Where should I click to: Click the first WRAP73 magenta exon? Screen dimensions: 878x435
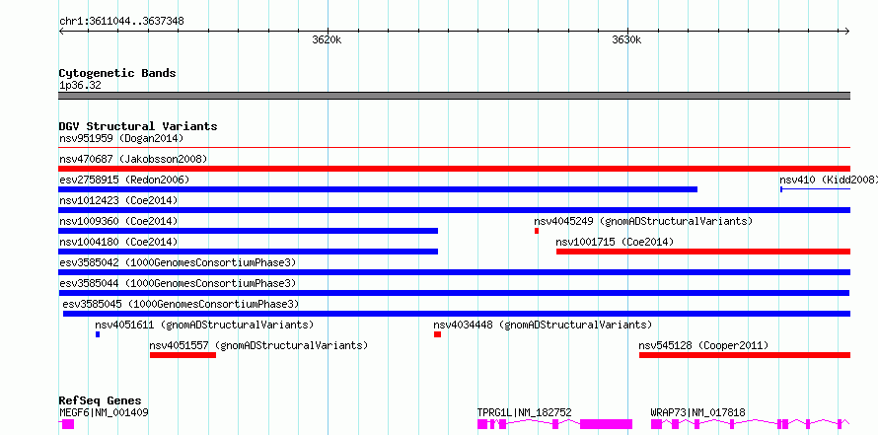[x=656, y=424]
